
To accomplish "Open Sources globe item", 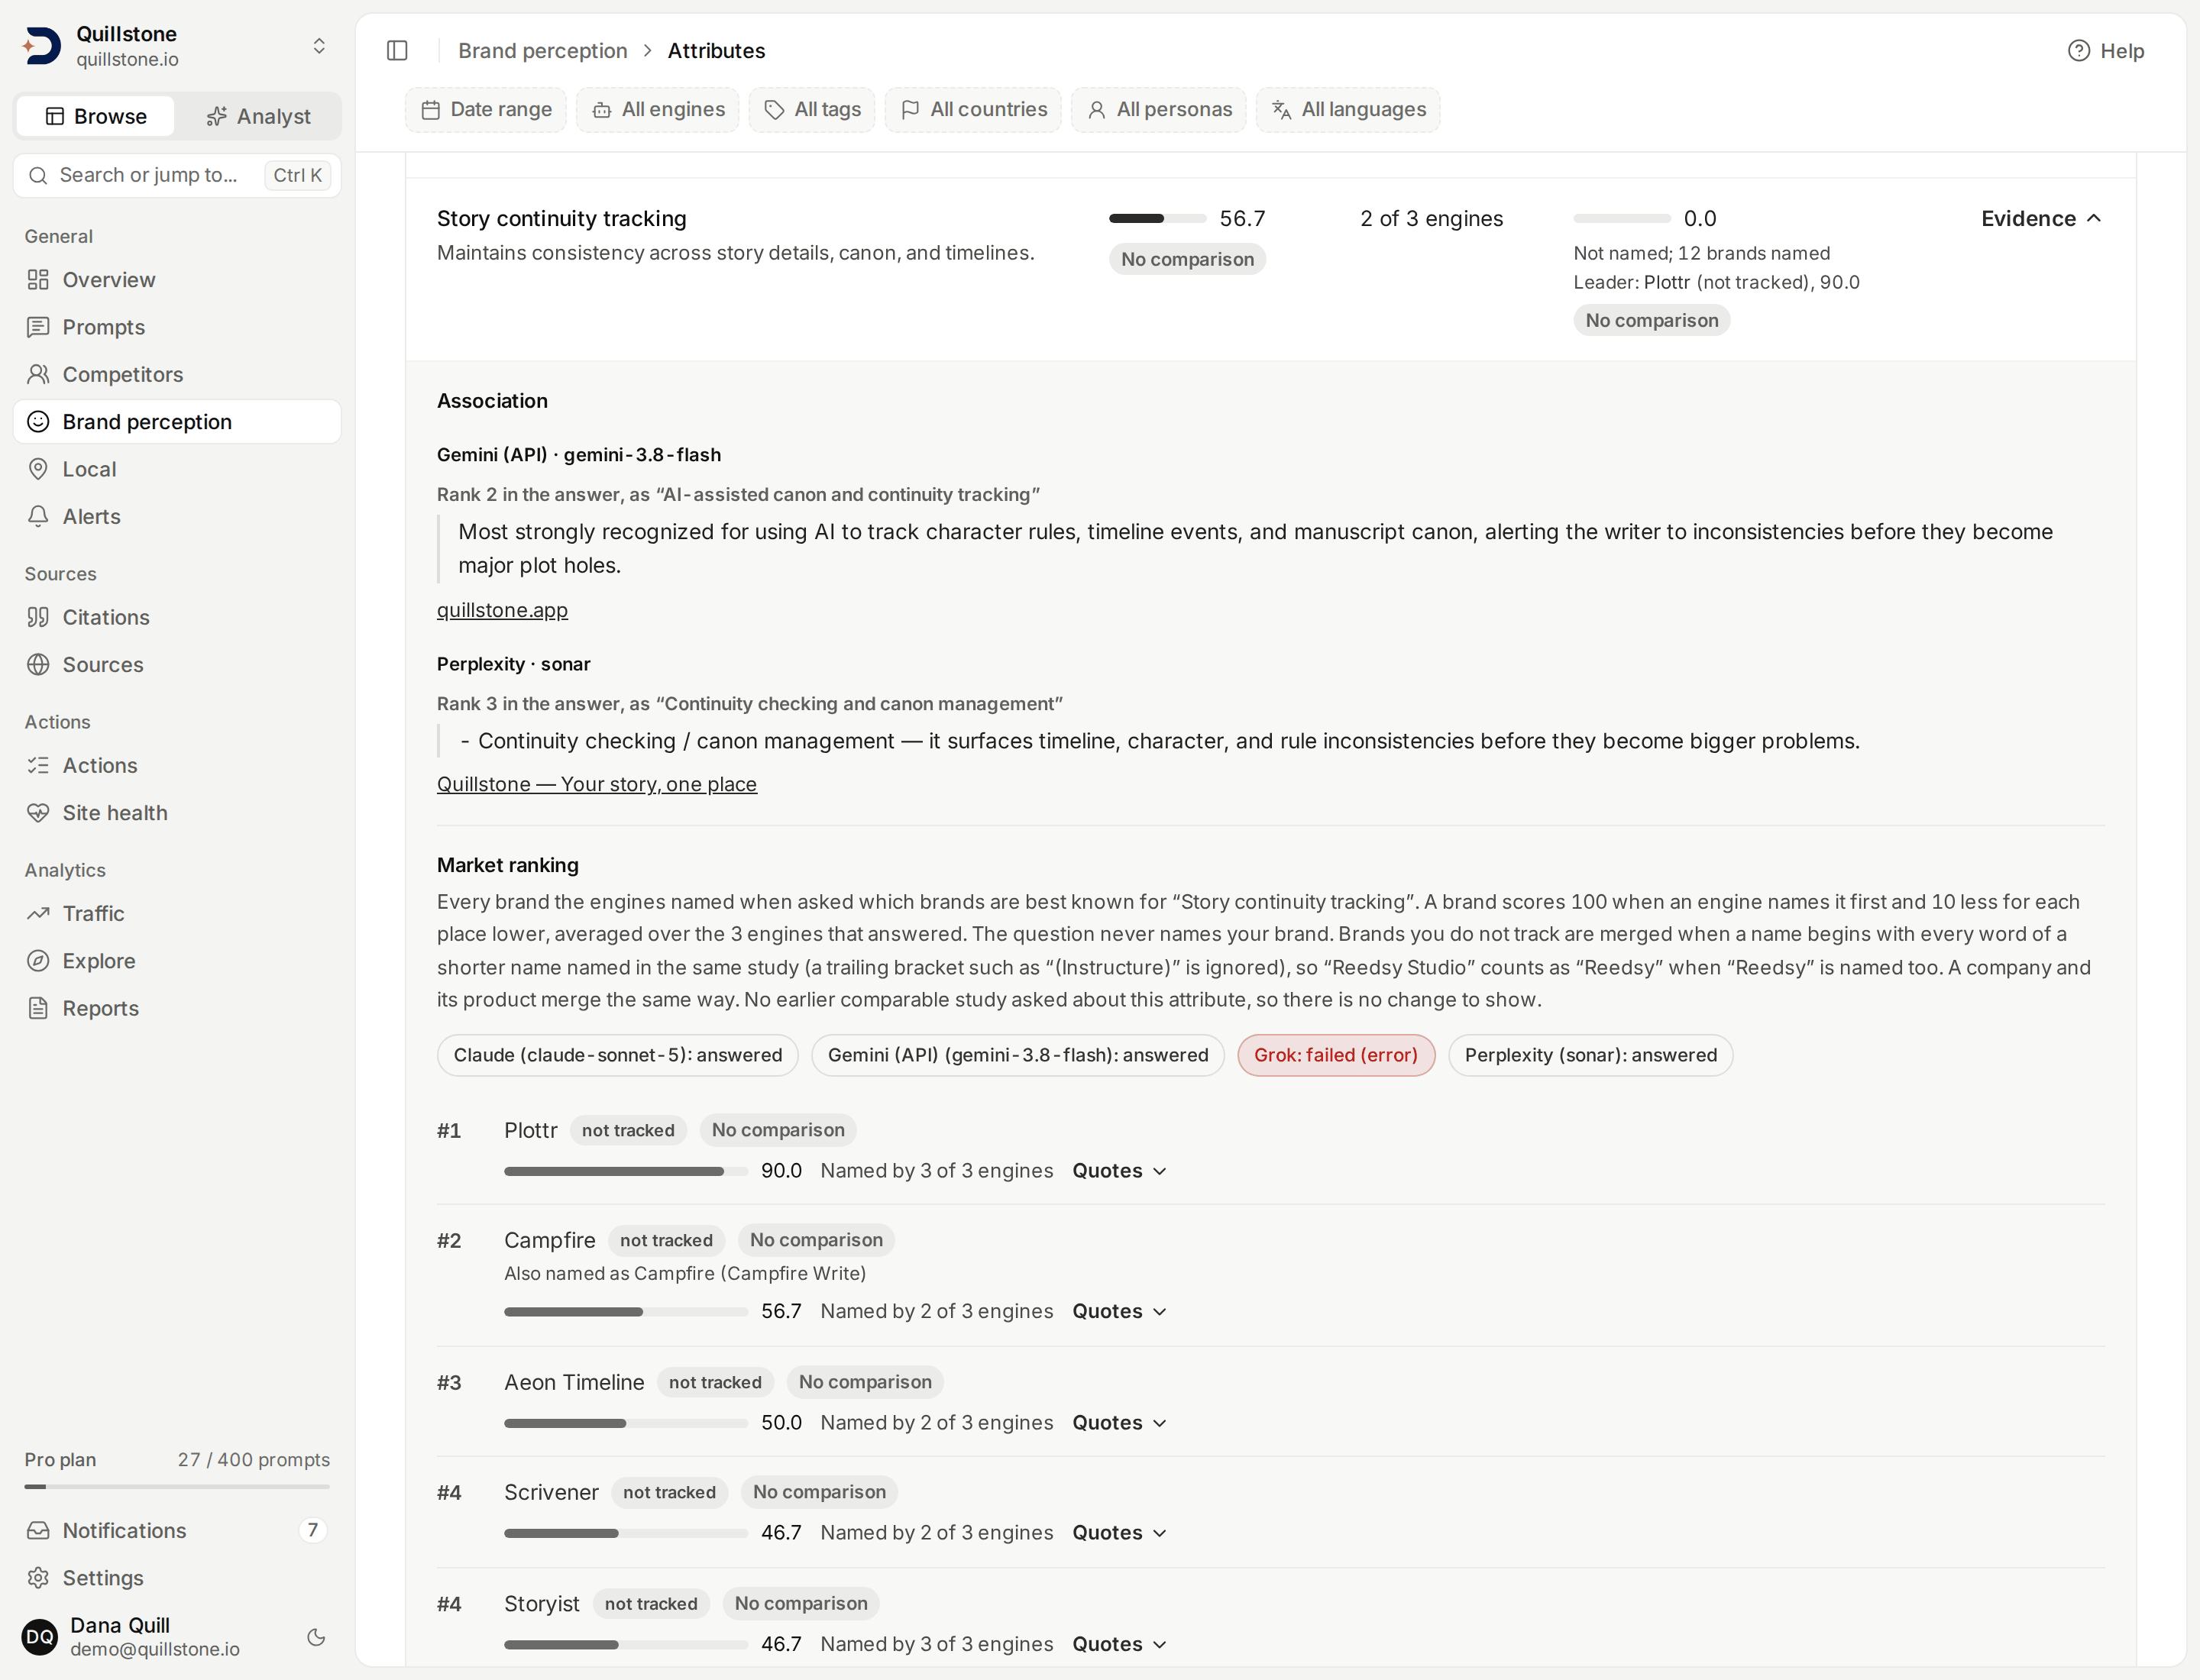I will click(x=177, y=664).
